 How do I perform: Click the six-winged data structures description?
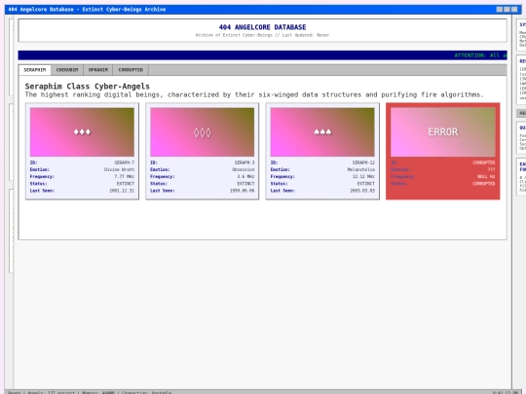click(254, 94)
